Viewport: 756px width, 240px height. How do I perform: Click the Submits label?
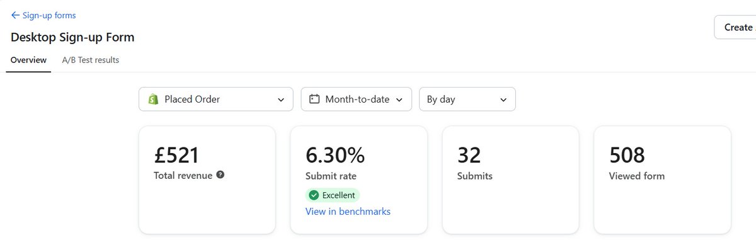pyautogui.click(x=475, y=176)
